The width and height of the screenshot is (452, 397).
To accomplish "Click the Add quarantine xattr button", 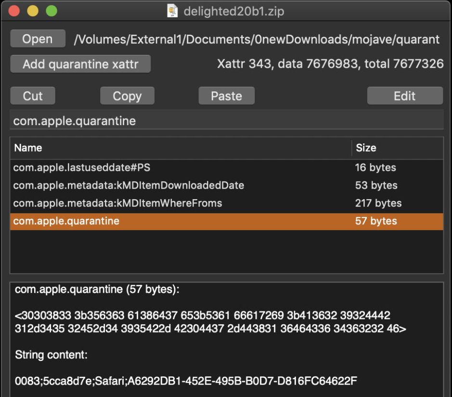I will pyautogui.click(x=80, y=64).
